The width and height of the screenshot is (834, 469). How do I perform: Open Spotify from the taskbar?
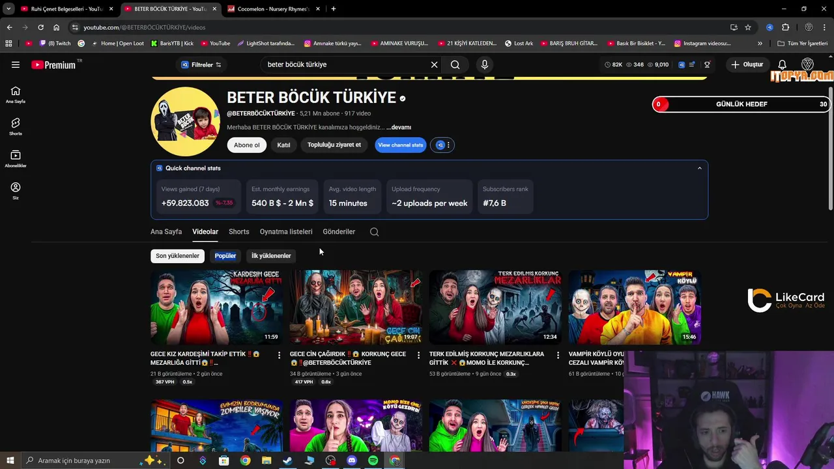373,461
